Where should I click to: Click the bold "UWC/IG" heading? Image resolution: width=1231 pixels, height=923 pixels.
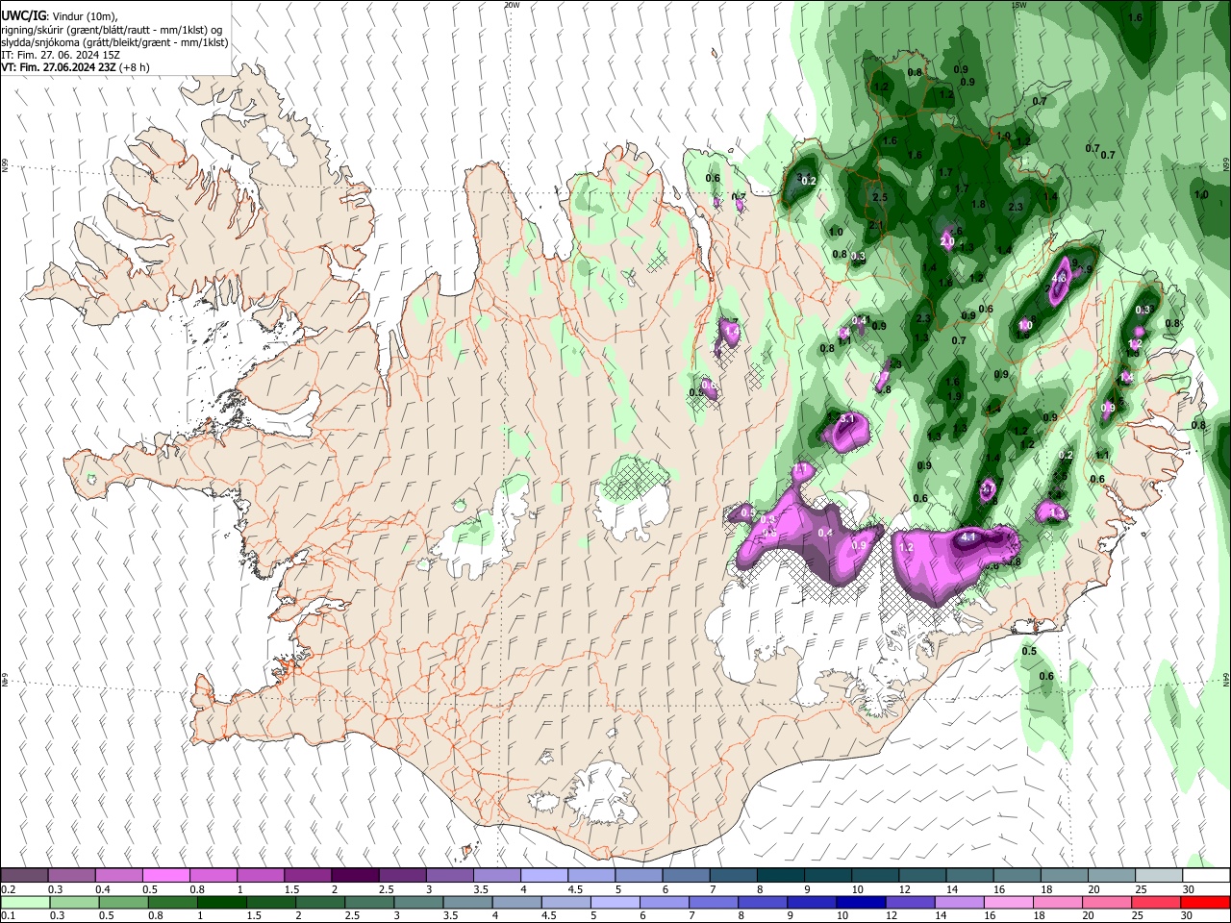(x=22, y=16)
